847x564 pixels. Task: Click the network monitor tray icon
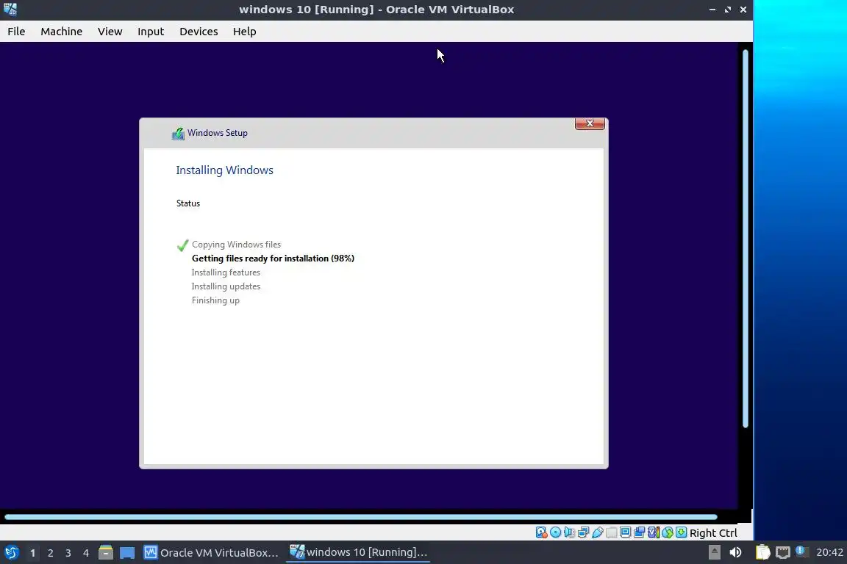point(783,552)
